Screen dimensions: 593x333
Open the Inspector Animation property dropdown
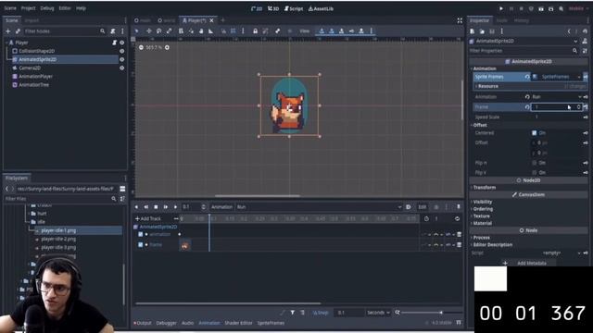point(557,97)
